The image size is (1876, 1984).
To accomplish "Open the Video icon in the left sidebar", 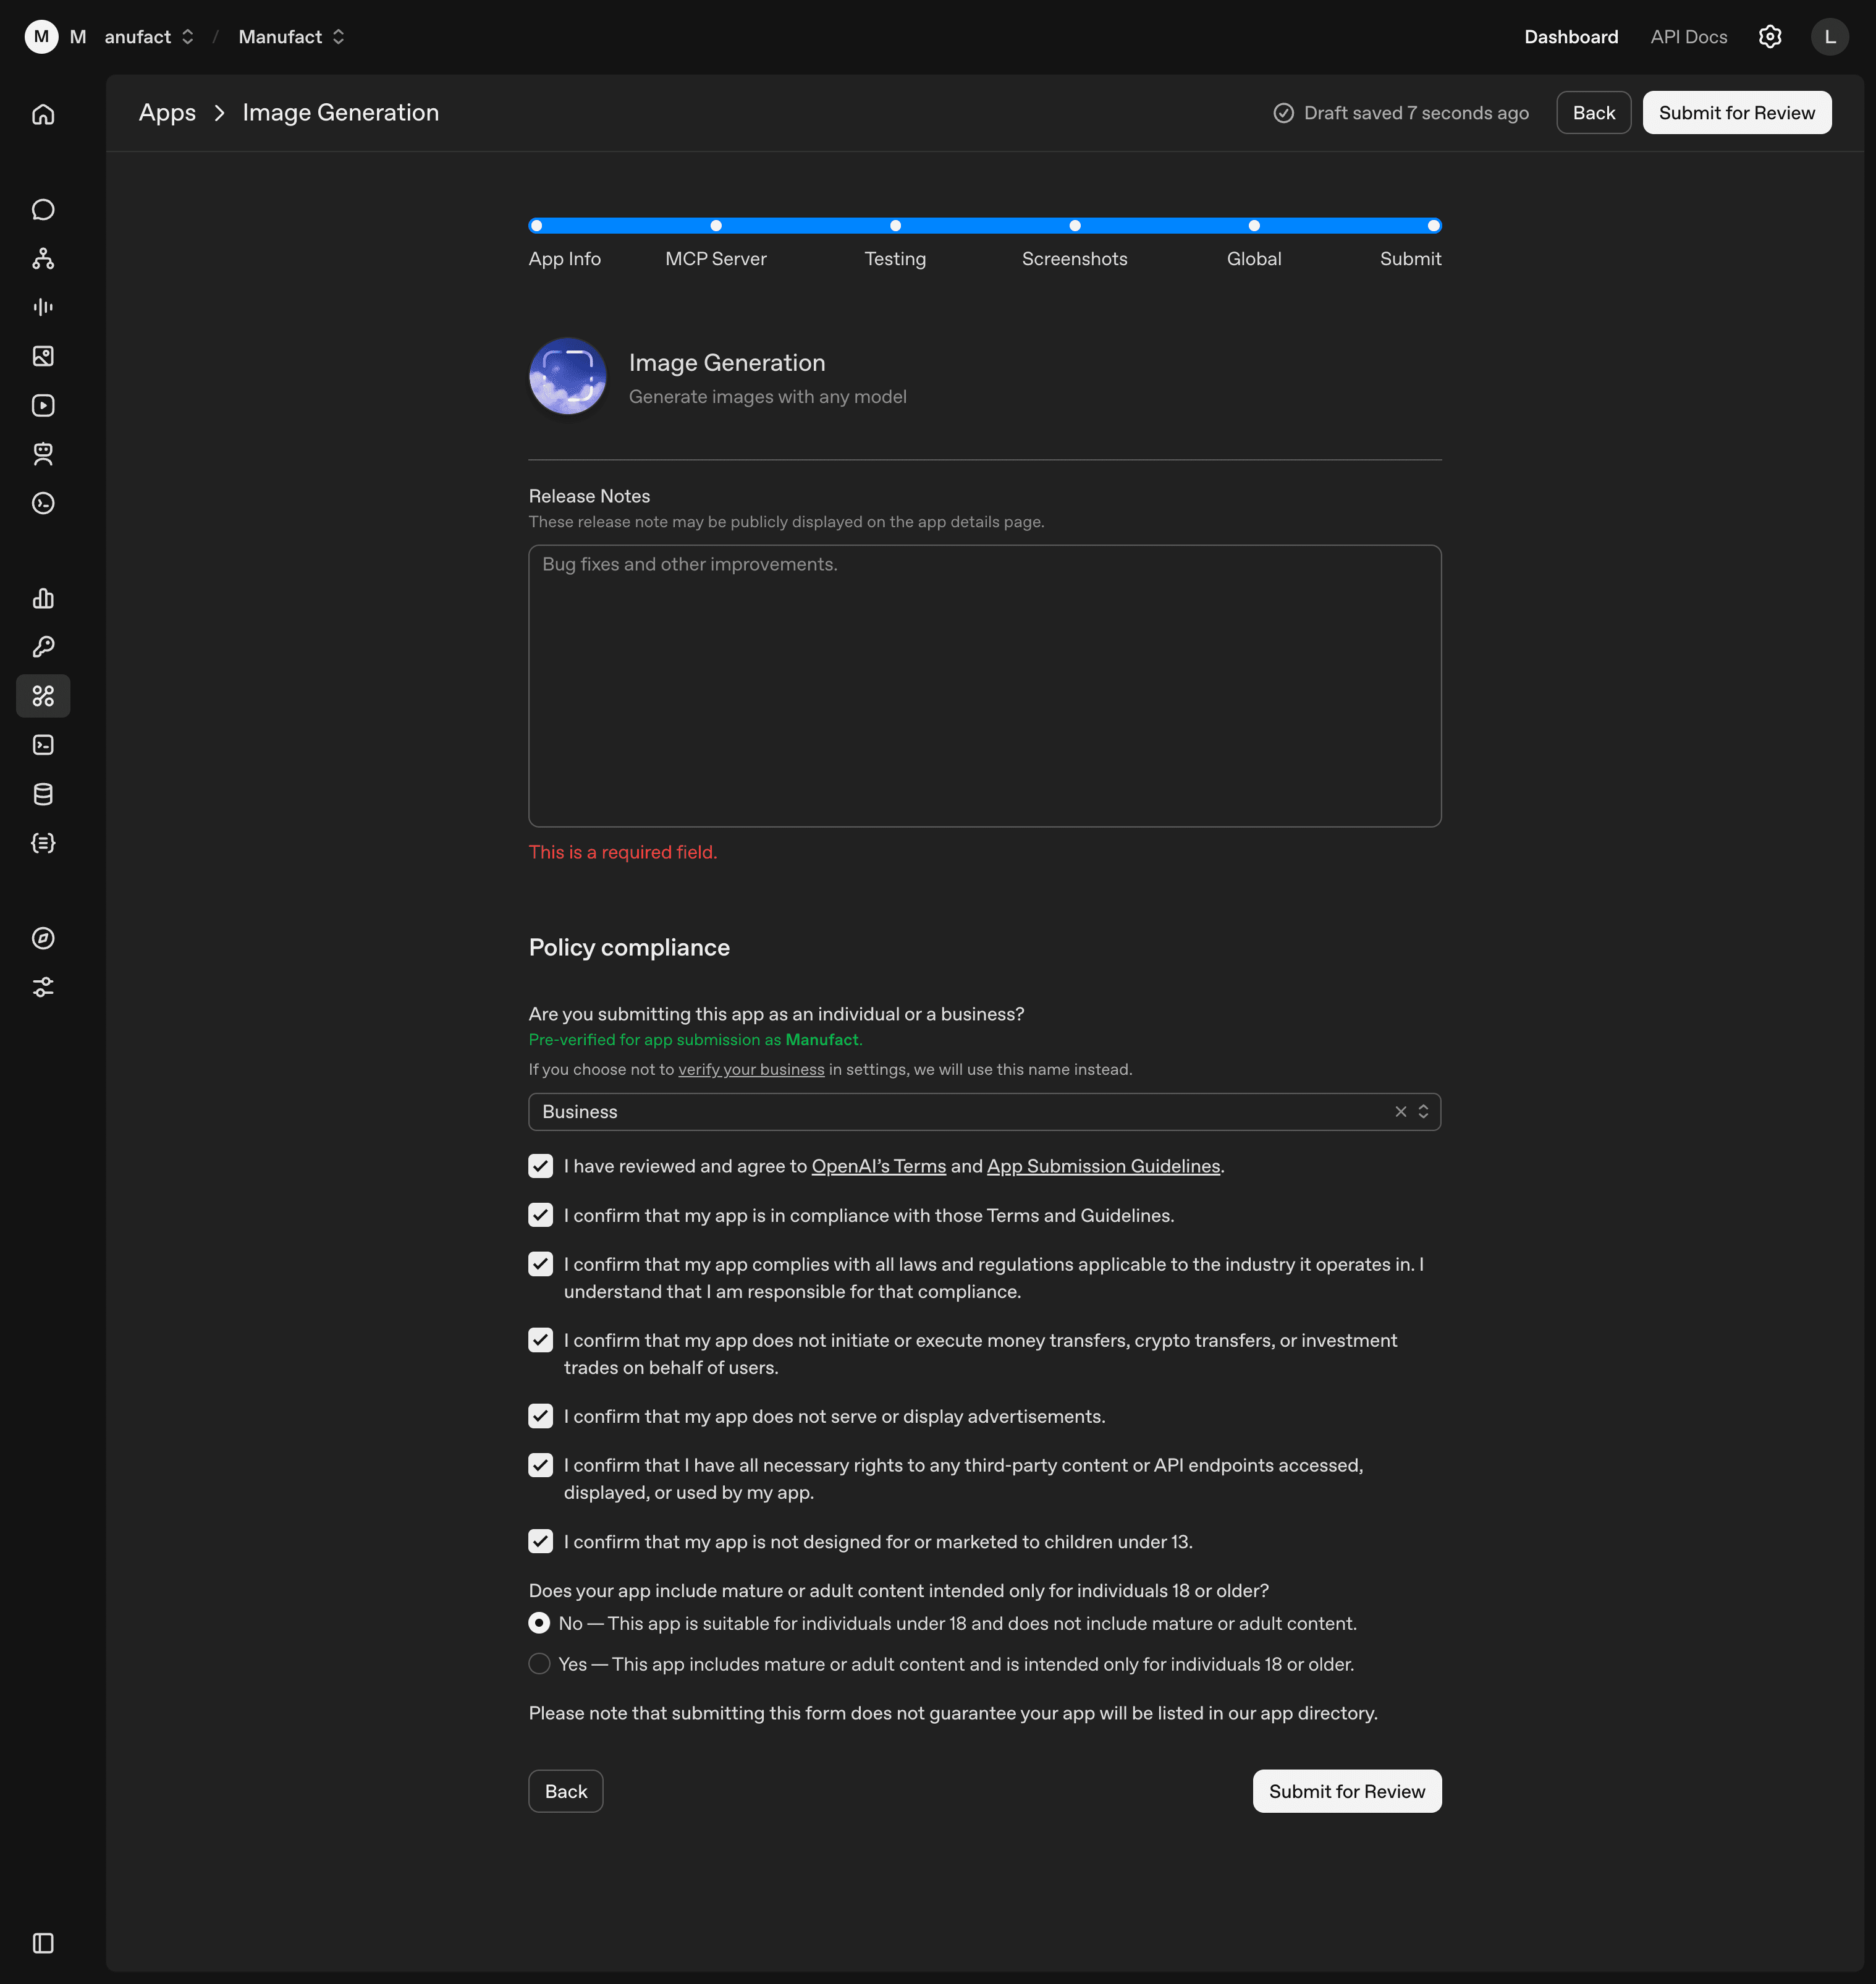I will [43, 406].
